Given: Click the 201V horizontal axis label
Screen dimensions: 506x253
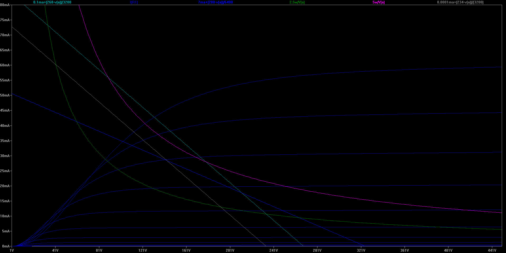Looking at the screenshot, I should (230, 250).
